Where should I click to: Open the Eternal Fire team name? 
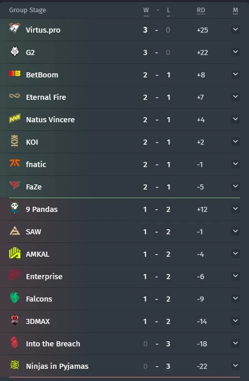click(x=46, y=97)
